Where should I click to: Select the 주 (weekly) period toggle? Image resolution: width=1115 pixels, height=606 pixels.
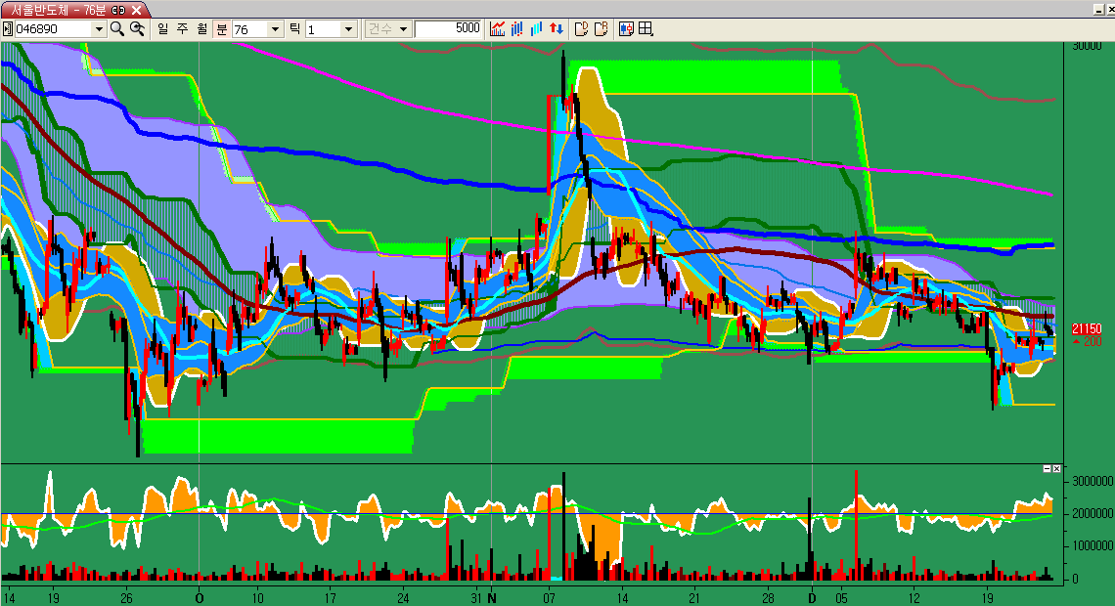tap(183, 28)
